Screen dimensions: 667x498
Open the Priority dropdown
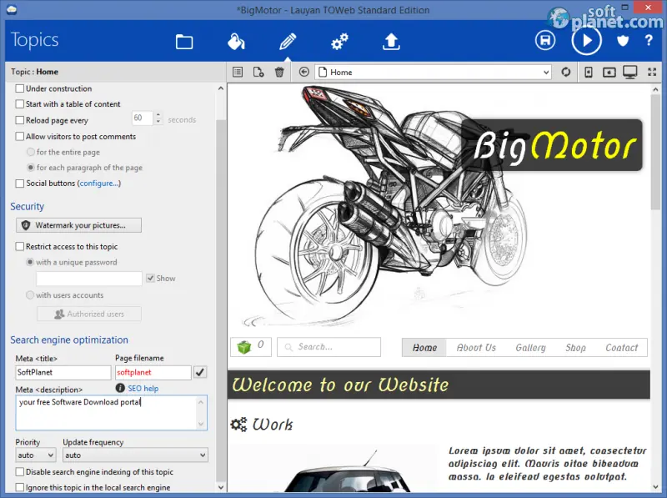tap(35, 455)
